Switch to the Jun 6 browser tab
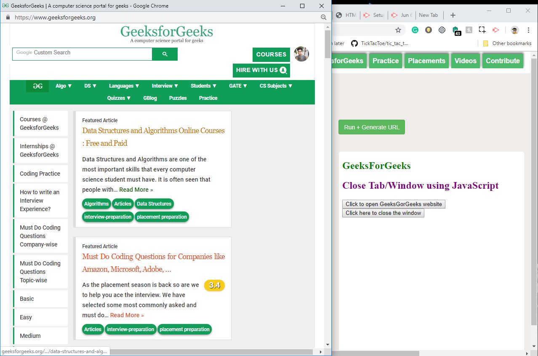538x356 pixels. [x=402, y=15]
